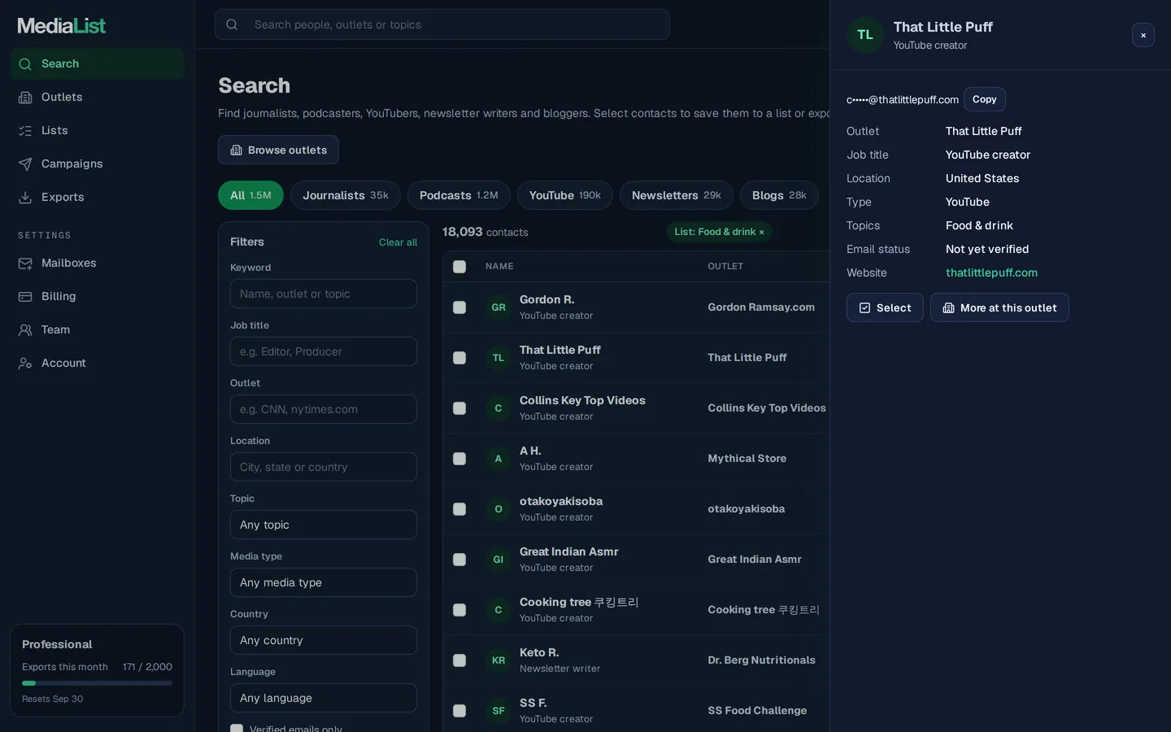Click More at this outlet button
1171x732 pixels.
(x=999, y=307)
